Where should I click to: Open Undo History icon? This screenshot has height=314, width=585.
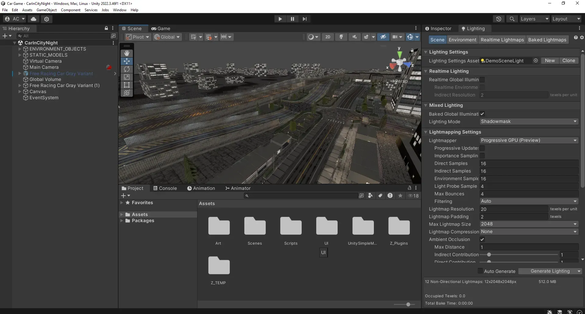coord(499,19)
